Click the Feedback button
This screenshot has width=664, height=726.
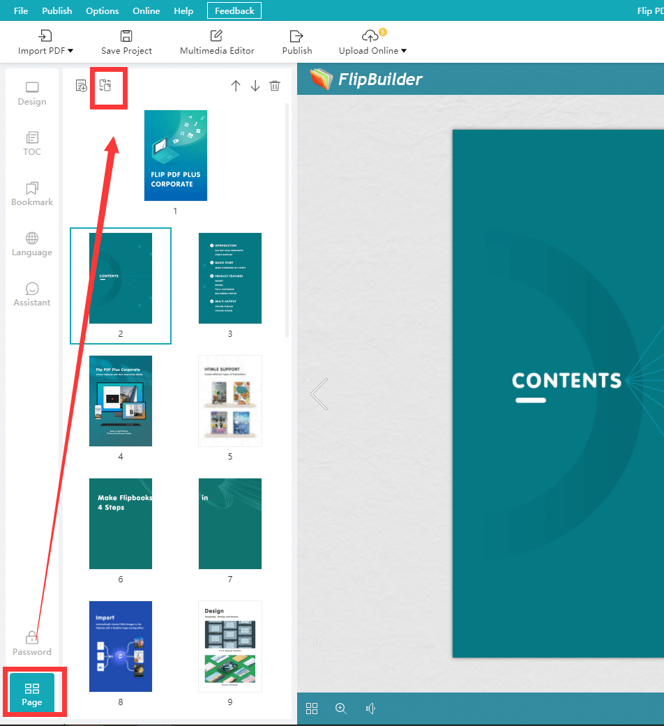234,11
